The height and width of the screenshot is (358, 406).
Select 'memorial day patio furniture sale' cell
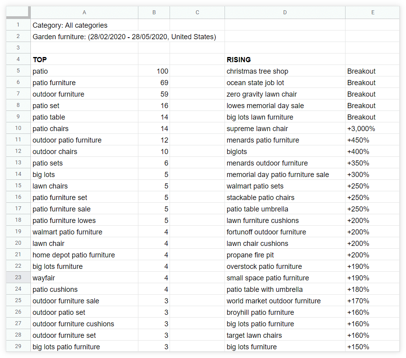(x=285, y=174)
